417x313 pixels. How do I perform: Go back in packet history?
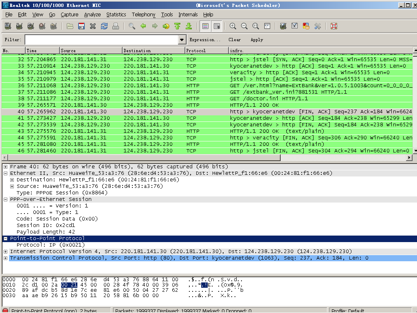[143, 26]
